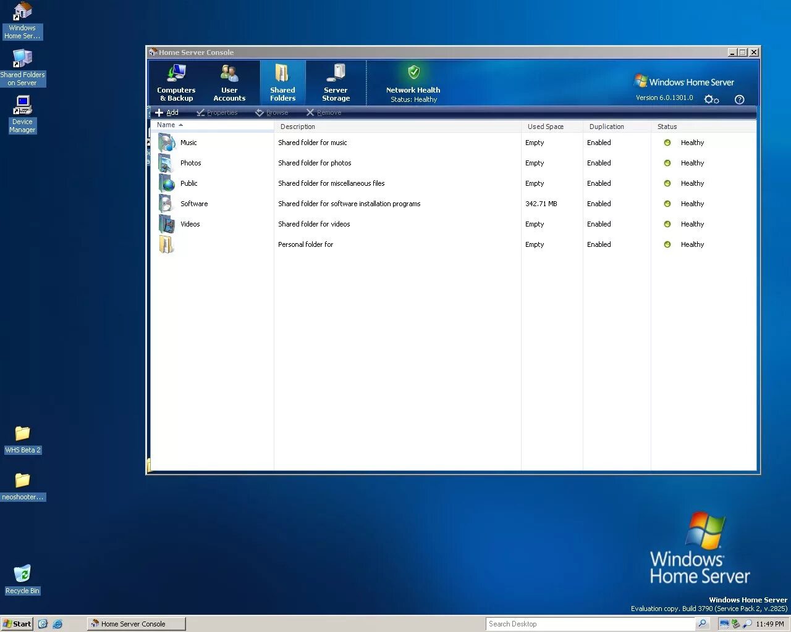This screenshot has height=632, width=791.
Task: Open the Server Storage tab
Action: click(336, 83)
